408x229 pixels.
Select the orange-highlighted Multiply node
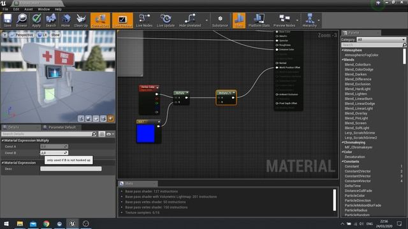pyautogui.click(x=226, y=97)
